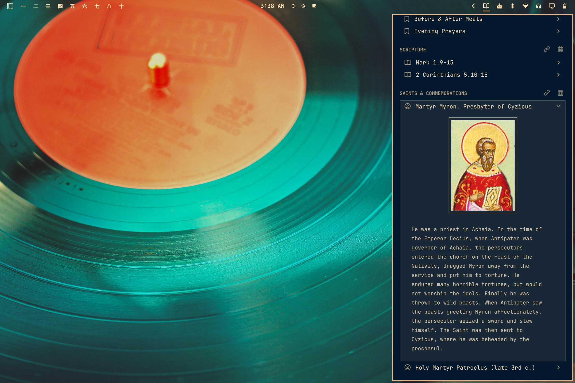Viewport: 575px width, 383px height.
Task: Switch to workspace 三 (three)
Action: 48,6
